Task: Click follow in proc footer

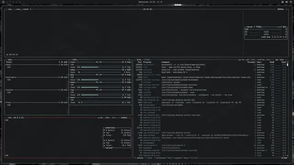Action: click(194, 158)
